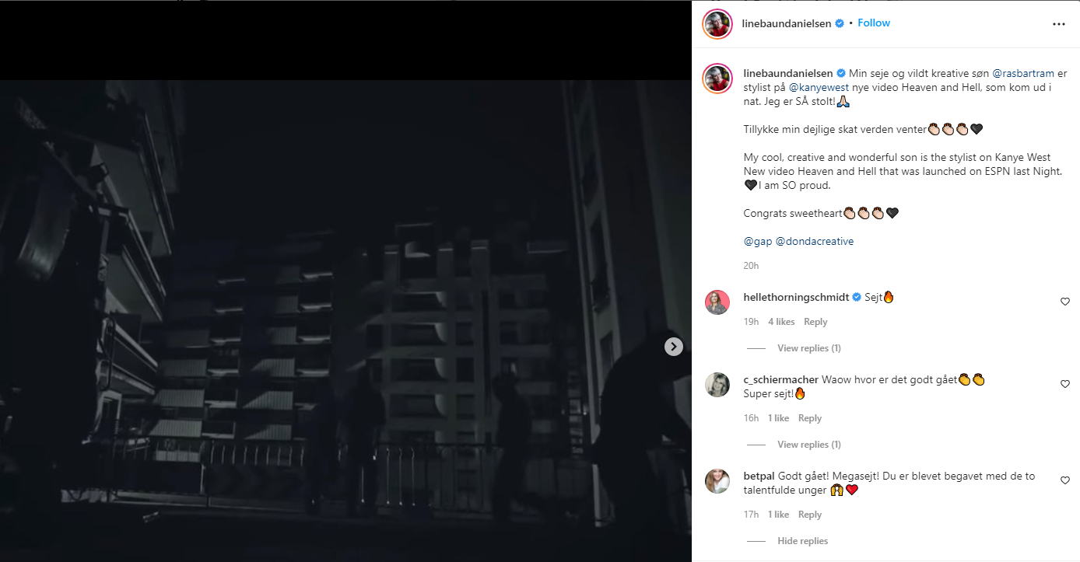Open betpal's profile picture
Image resolution: width=1080 pixels, height=562 pixels.
coord(717,481)
